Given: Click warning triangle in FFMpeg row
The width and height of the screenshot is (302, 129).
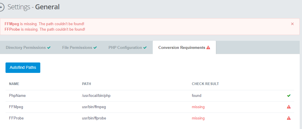Looking at the screenshot, I should tap(289, 107).
